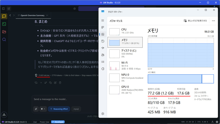Click 新しいタスクを実行する button

tap(195, 21)
